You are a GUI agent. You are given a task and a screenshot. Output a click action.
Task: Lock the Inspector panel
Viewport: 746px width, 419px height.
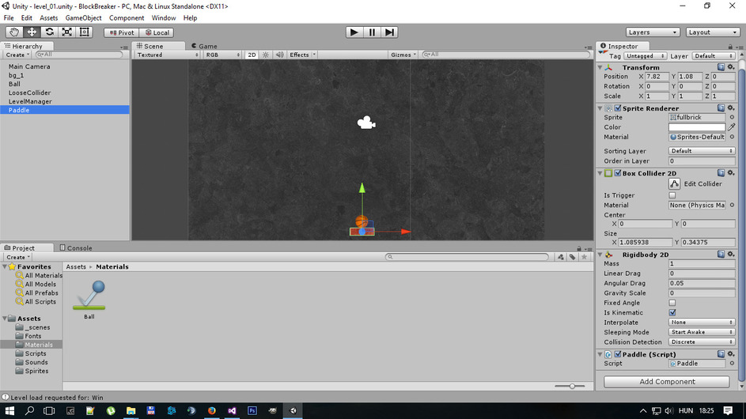pos(730,47)
